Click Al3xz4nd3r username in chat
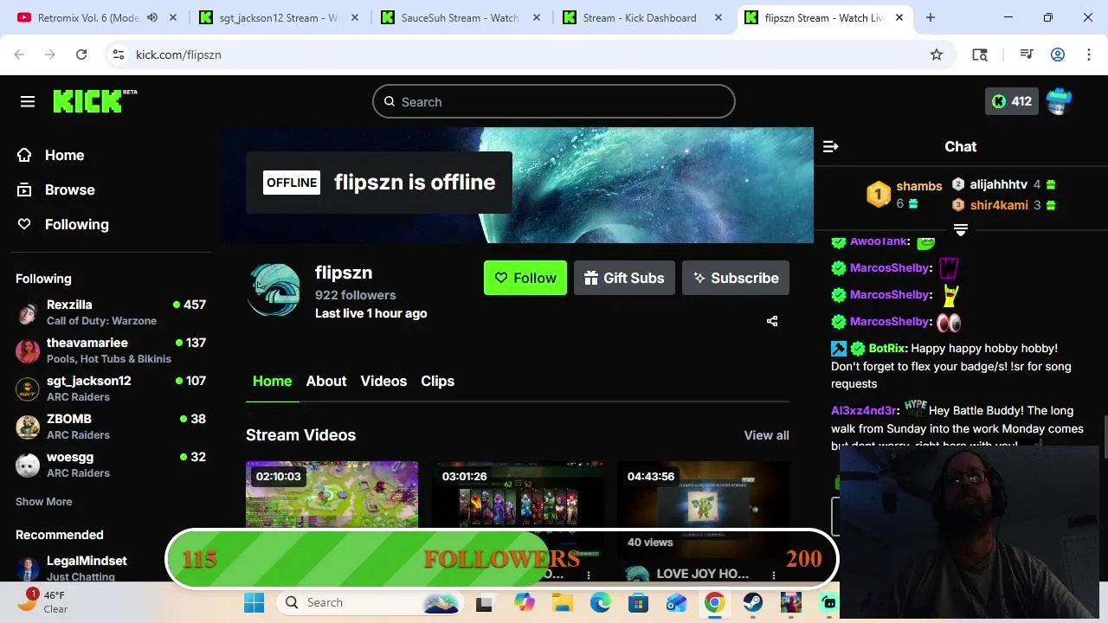This screenshot has height=623, width=1108. tap(864, 410)
